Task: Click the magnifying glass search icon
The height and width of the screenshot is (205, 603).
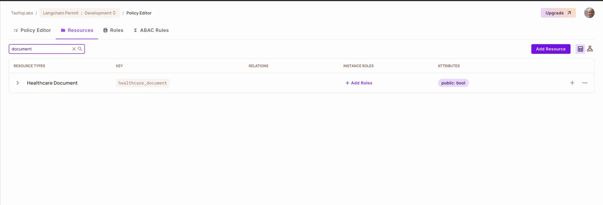Action: pyautogui.click(x=80, y=49)
